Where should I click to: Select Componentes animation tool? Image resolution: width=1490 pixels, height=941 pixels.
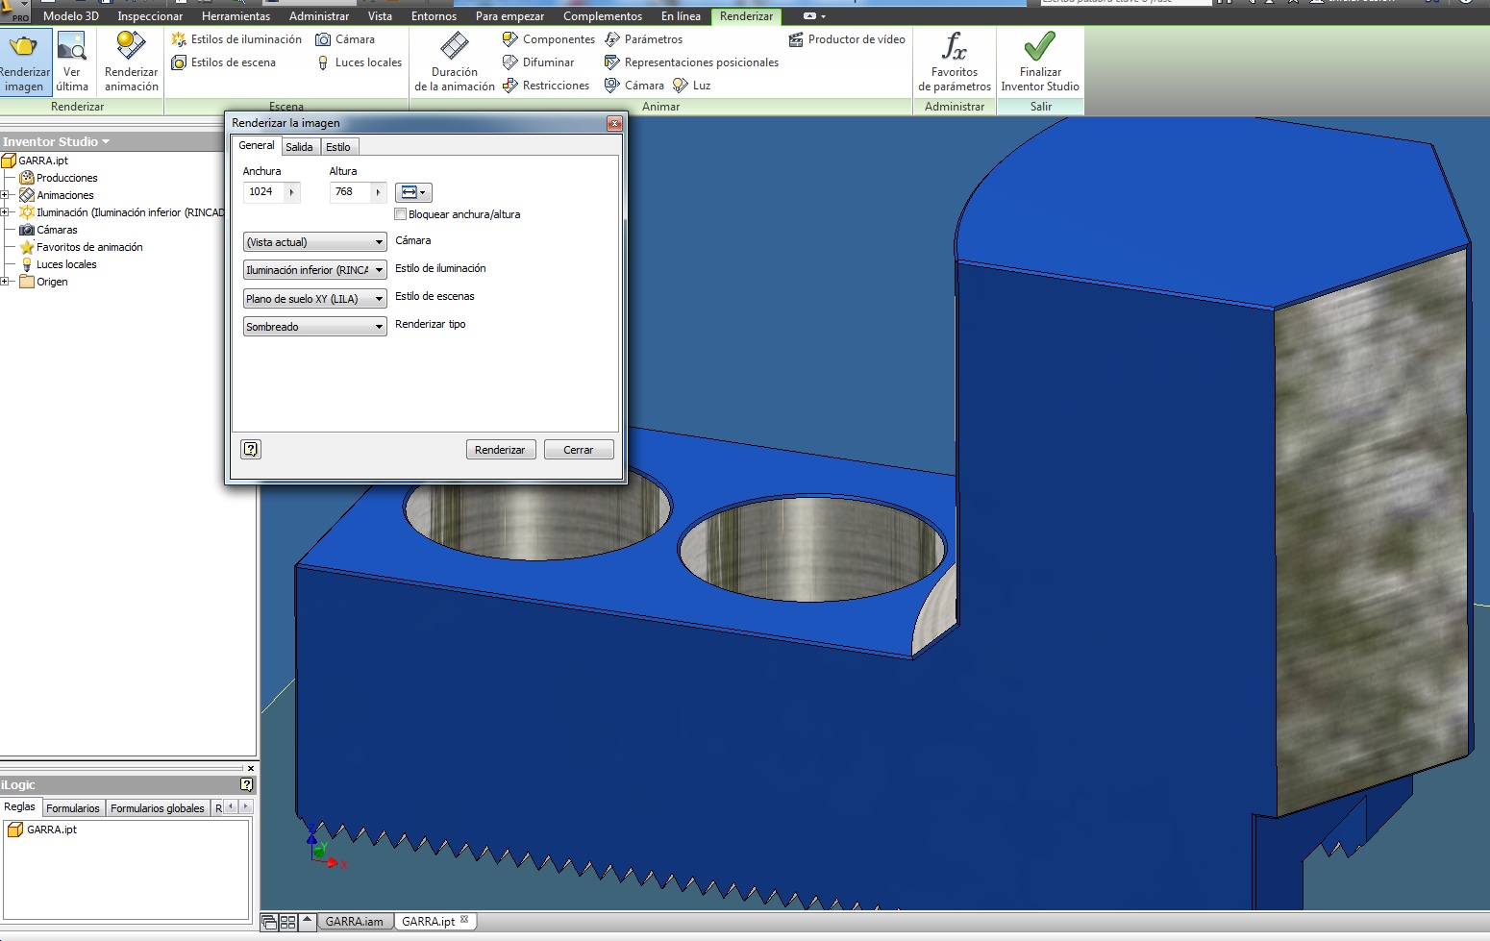click(x=549, y=39)
